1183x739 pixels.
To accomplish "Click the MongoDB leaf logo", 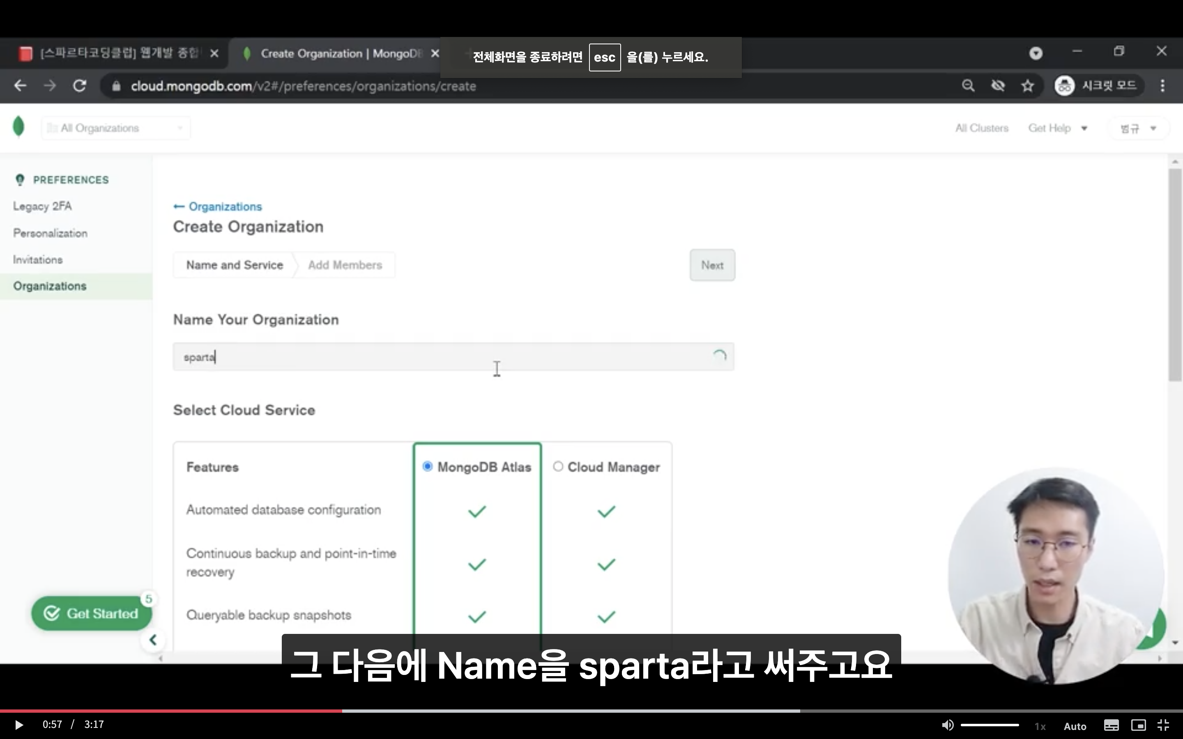I will coord(18,126).
